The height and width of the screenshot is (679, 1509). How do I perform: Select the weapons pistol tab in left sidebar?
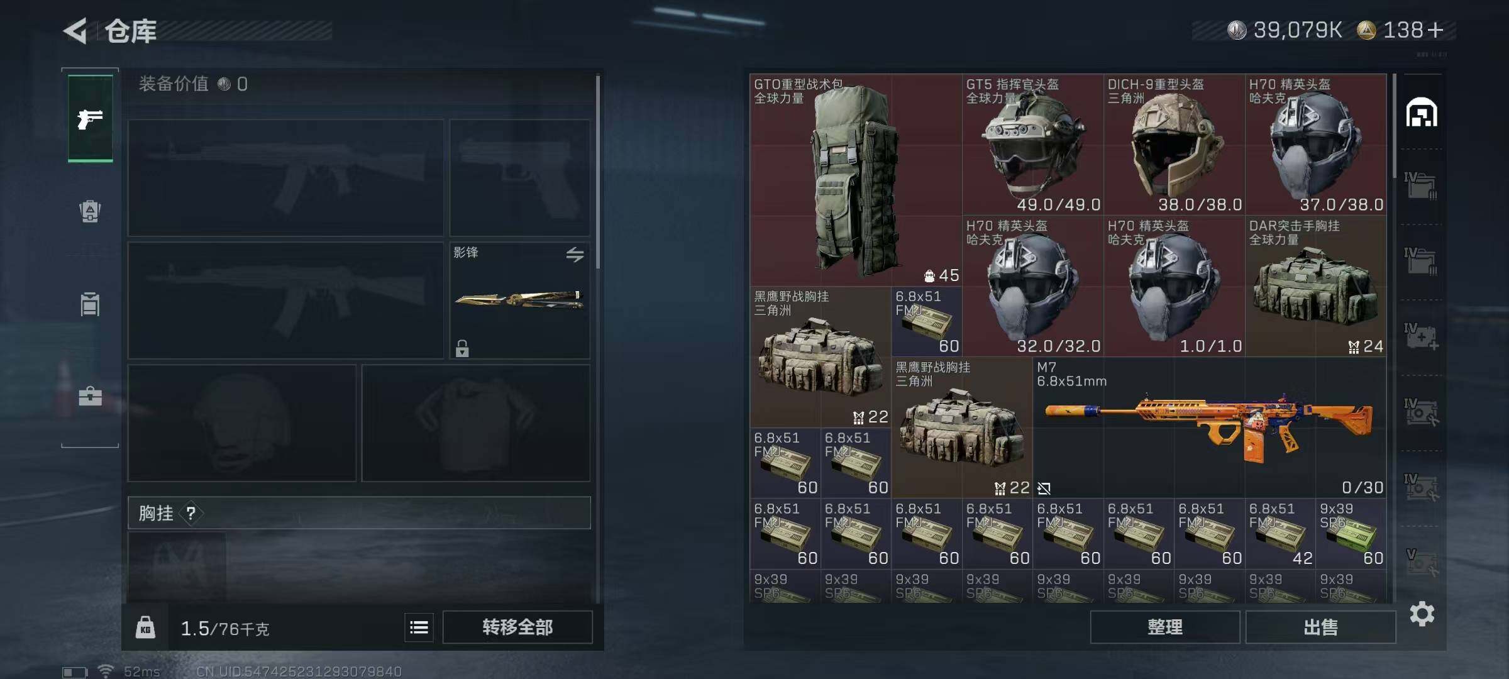(91, 118)
